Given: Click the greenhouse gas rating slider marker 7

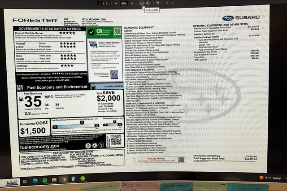Looking at the screenshot, I should point(82,122).
